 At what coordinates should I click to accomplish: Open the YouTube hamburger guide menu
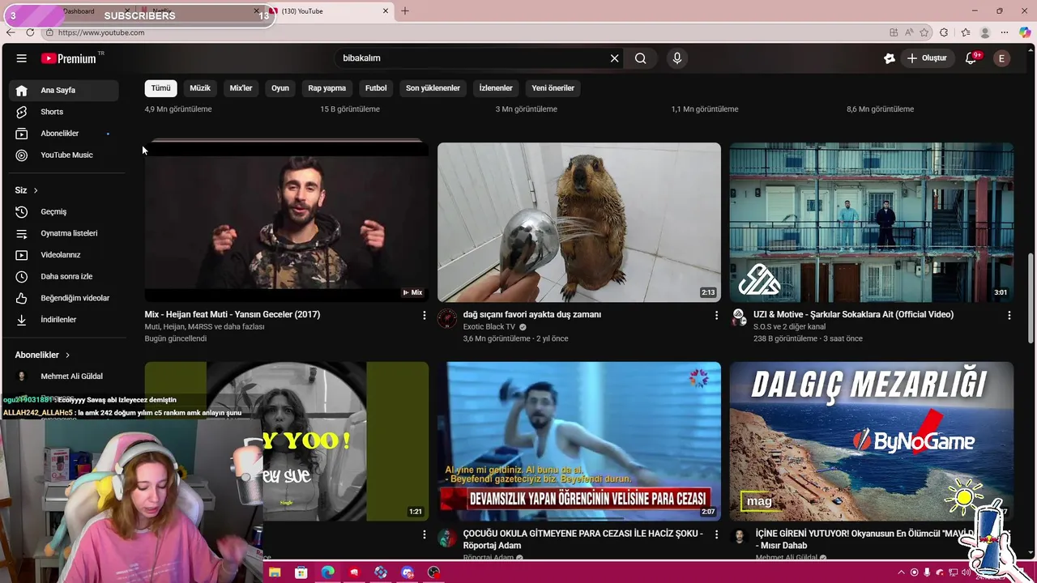pyautogui.click(x=22, y=58)
